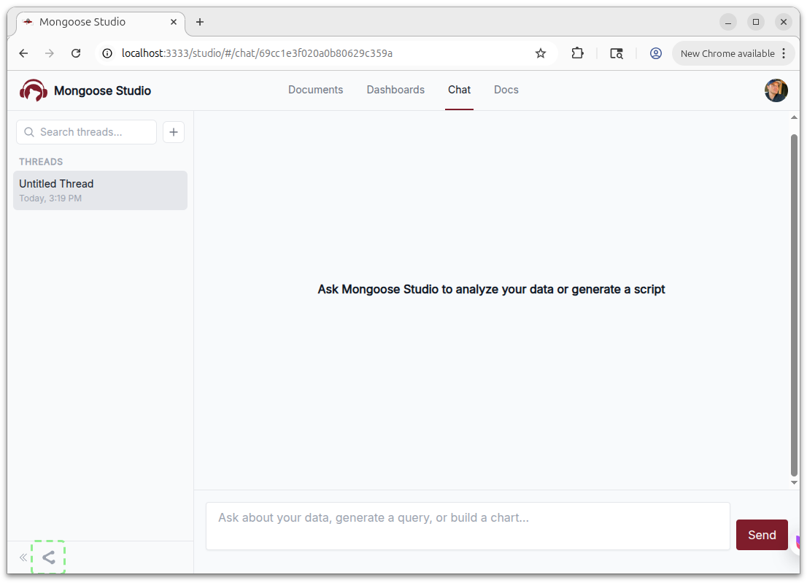Reload the page with refresh icon

(76, 53)
